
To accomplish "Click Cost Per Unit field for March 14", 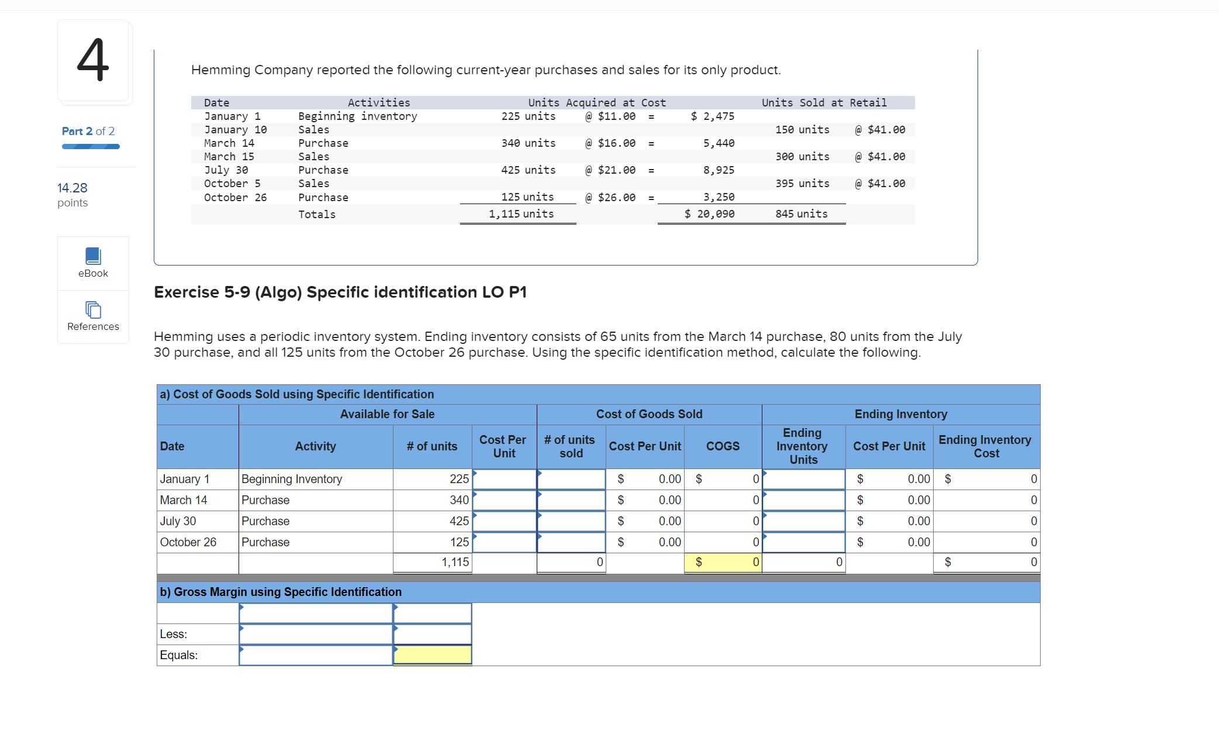I will point(505,500).
